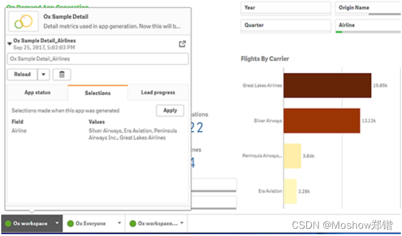Click the 13.12k value label
402x236 pixels.
(x=369, y=120)
